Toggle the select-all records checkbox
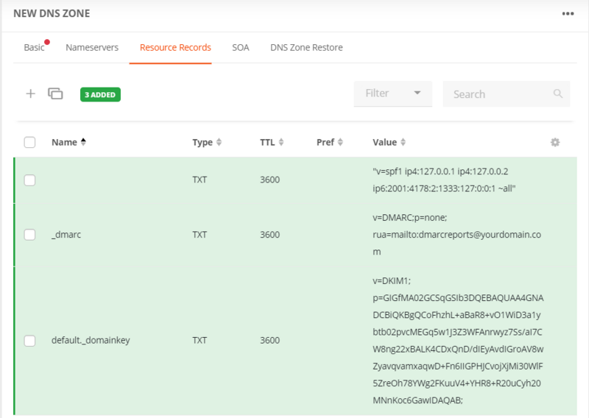 (x=29, y=142)
